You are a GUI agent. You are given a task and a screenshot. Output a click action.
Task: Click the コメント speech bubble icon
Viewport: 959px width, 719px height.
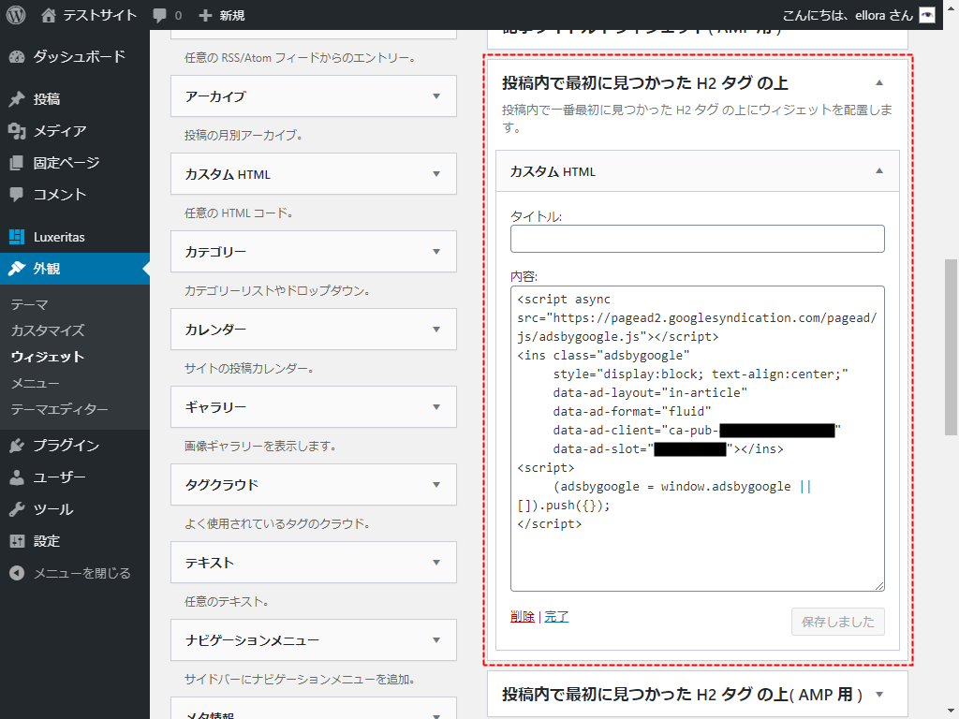point(17,195)
